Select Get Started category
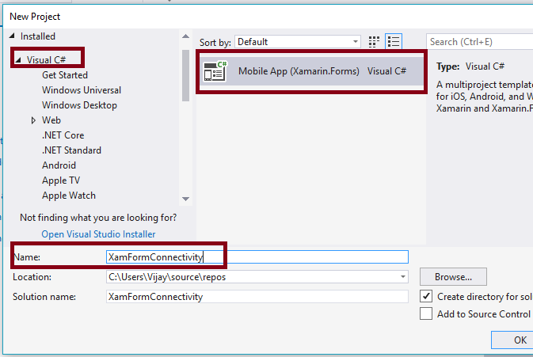Image resolution: width=533 pixels, height=357 pixels. pos(65,75)
